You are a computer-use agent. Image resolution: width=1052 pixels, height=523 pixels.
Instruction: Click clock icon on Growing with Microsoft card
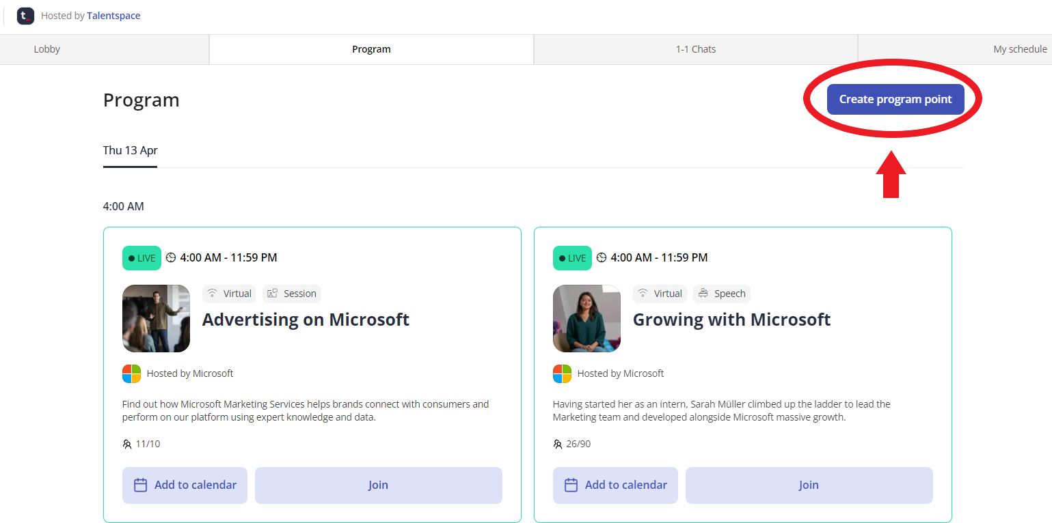pos(602,258)
